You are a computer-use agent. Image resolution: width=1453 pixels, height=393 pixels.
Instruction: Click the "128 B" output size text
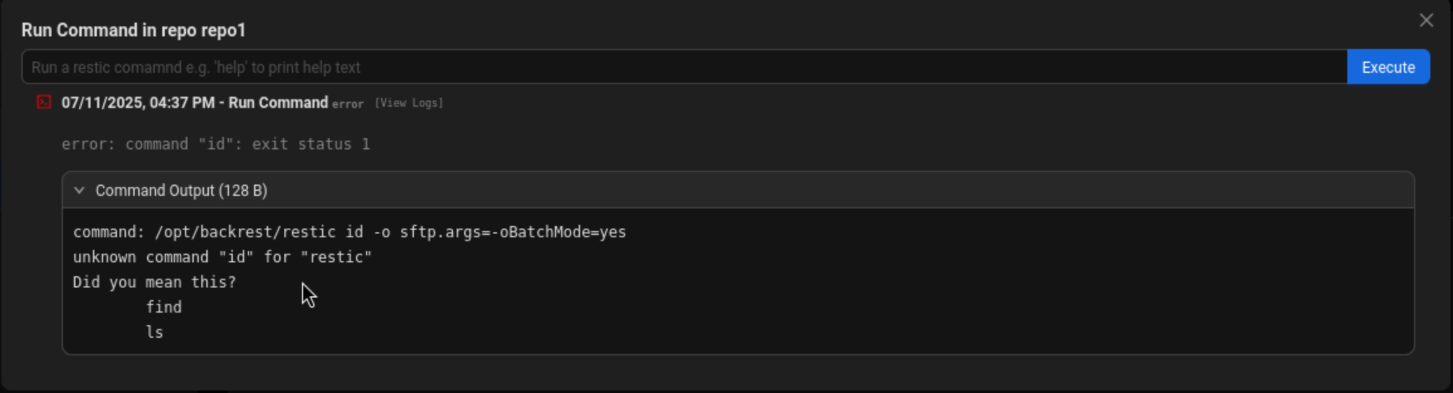[x=243, y=190]
